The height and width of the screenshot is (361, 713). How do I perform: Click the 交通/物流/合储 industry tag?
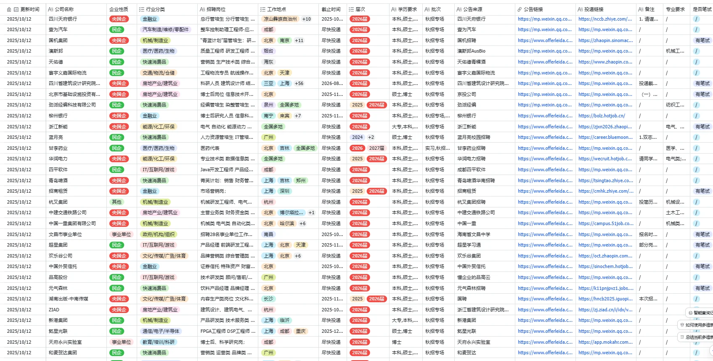point(159,73)
